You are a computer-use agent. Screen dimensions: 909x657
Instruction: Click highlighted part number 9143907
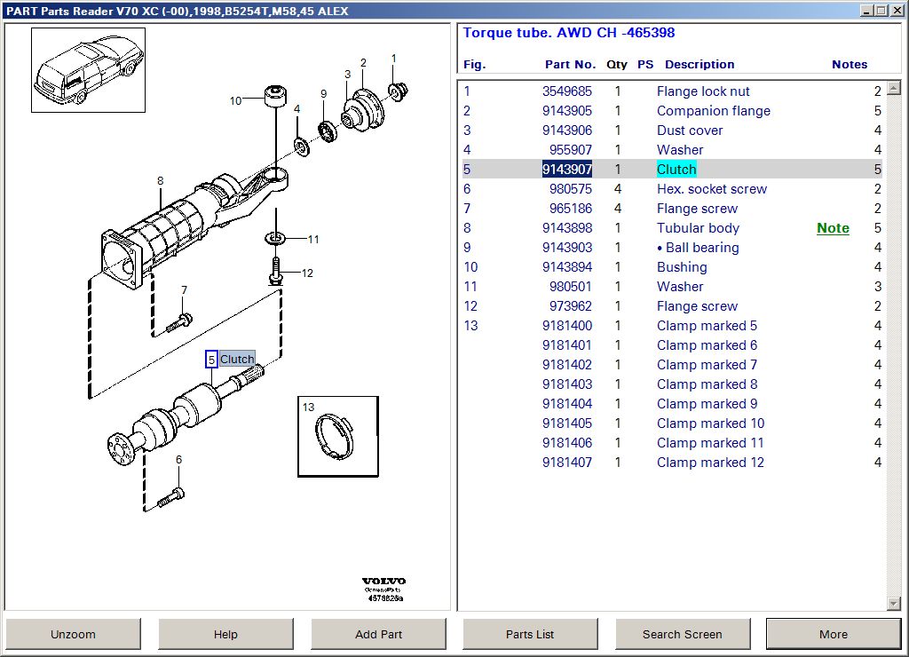567,170
